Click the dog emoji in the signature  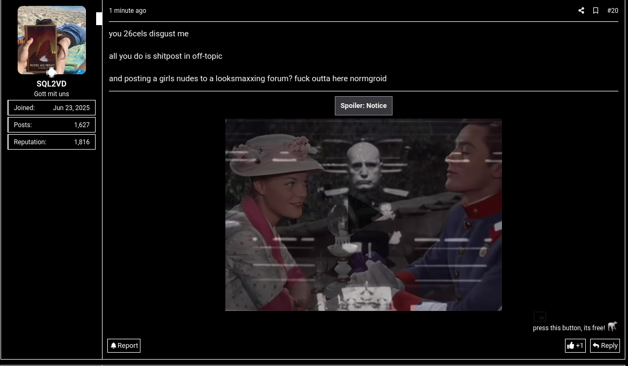click(x=613, y=326)
